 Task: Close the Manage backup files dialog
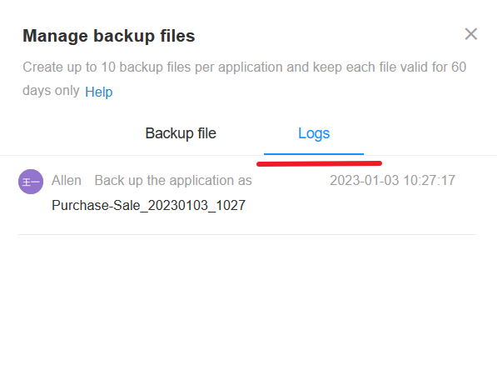[470, 34]
